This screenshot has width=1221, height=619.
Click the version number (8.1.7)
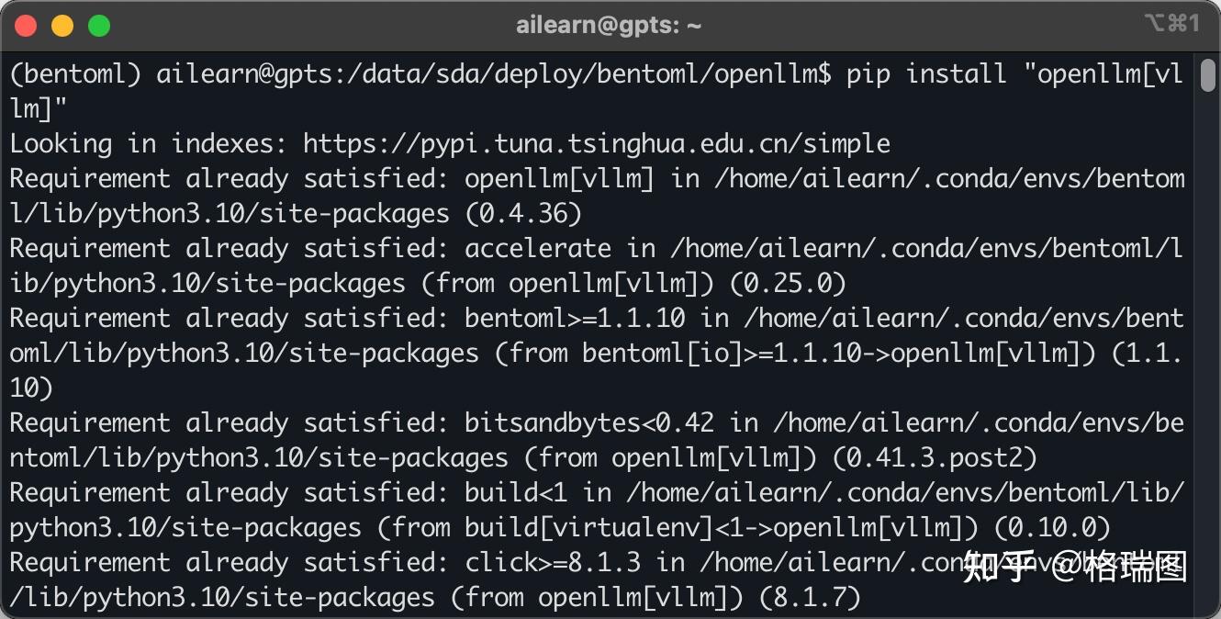click(x=809, y=597)
